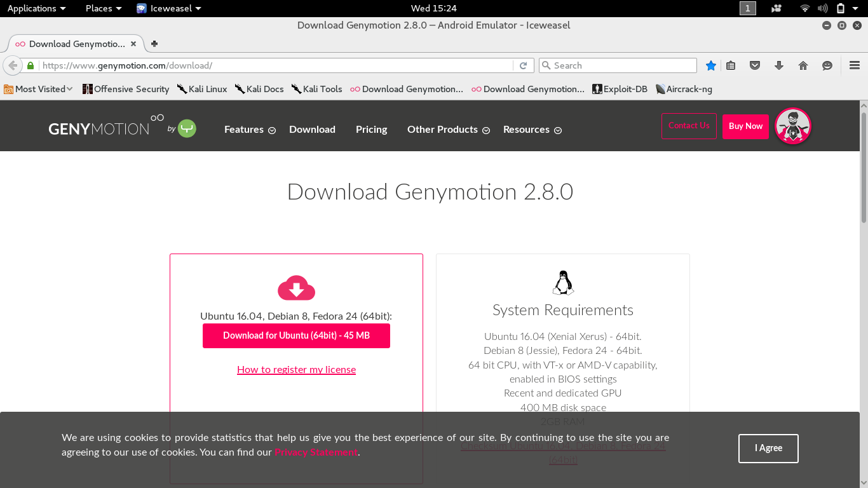
Task: Click the user avatar profile icon
Action: (793, 126)
